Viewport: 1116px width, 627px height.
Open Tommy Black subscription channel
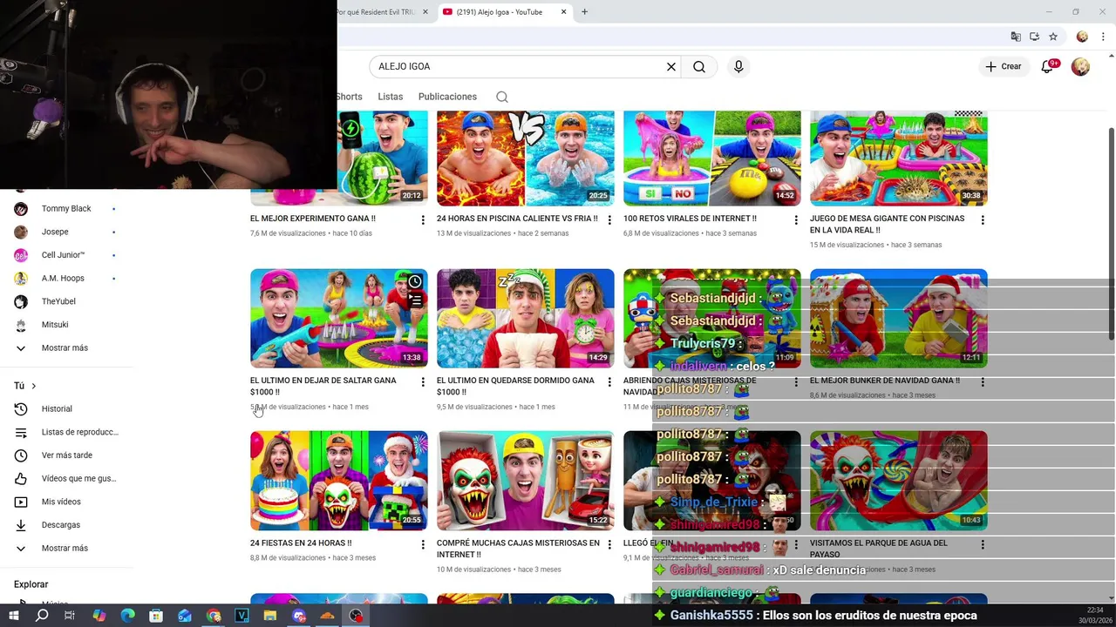(66, 208)
